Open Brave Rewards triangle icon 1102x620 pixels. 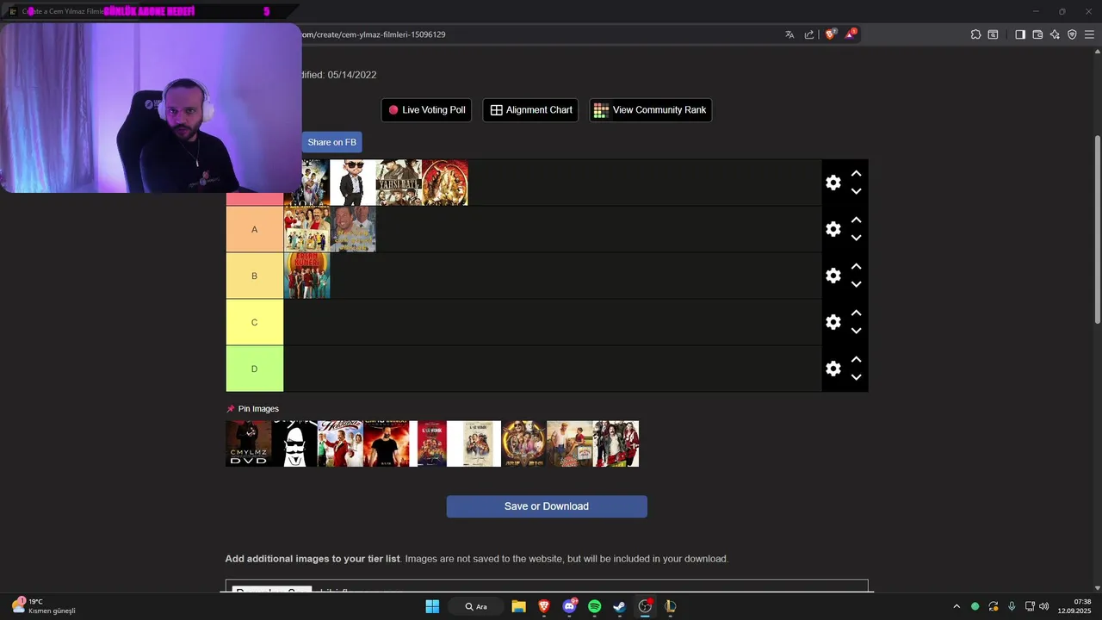(851, 34)
